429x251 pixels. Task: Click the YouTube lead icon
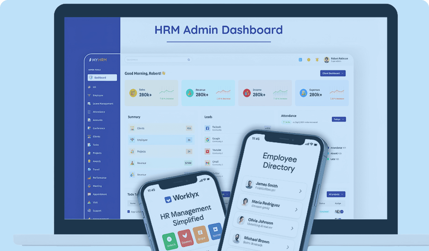(x=207, y=151)
